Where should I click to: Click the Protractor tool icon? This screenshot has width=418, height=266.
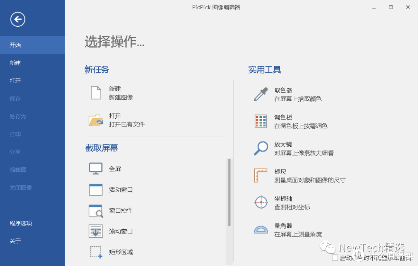click(x=261, y=230)
